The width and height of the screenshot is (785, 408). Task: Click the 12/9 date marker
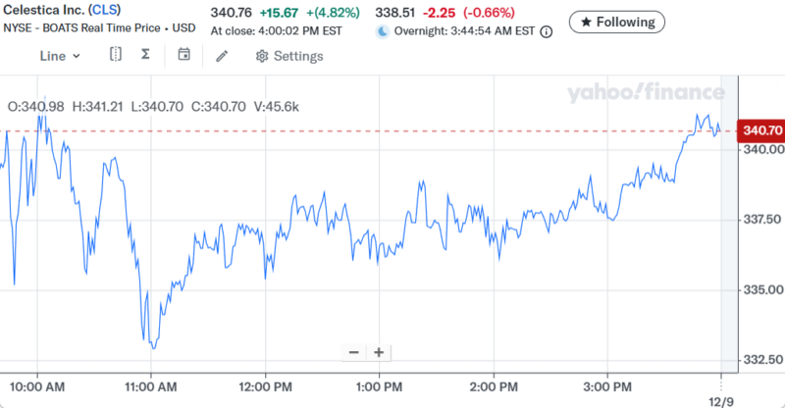click(721, 401)
